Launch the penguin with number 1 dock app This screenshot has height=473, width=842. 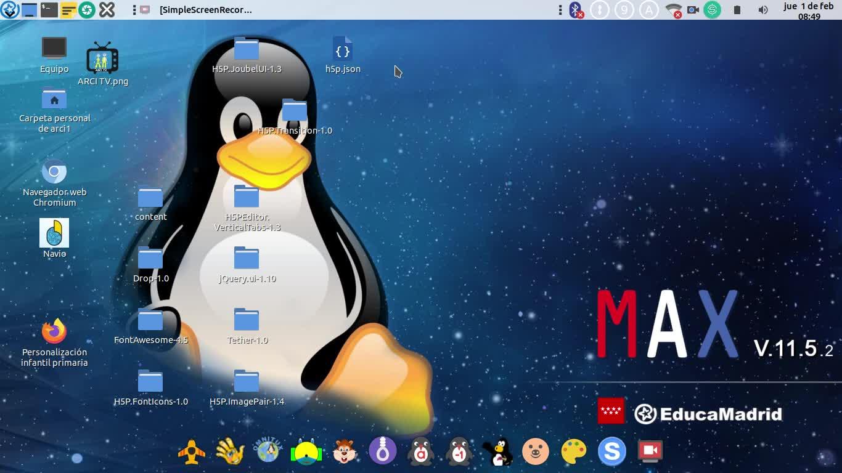(x=459, y=451)
